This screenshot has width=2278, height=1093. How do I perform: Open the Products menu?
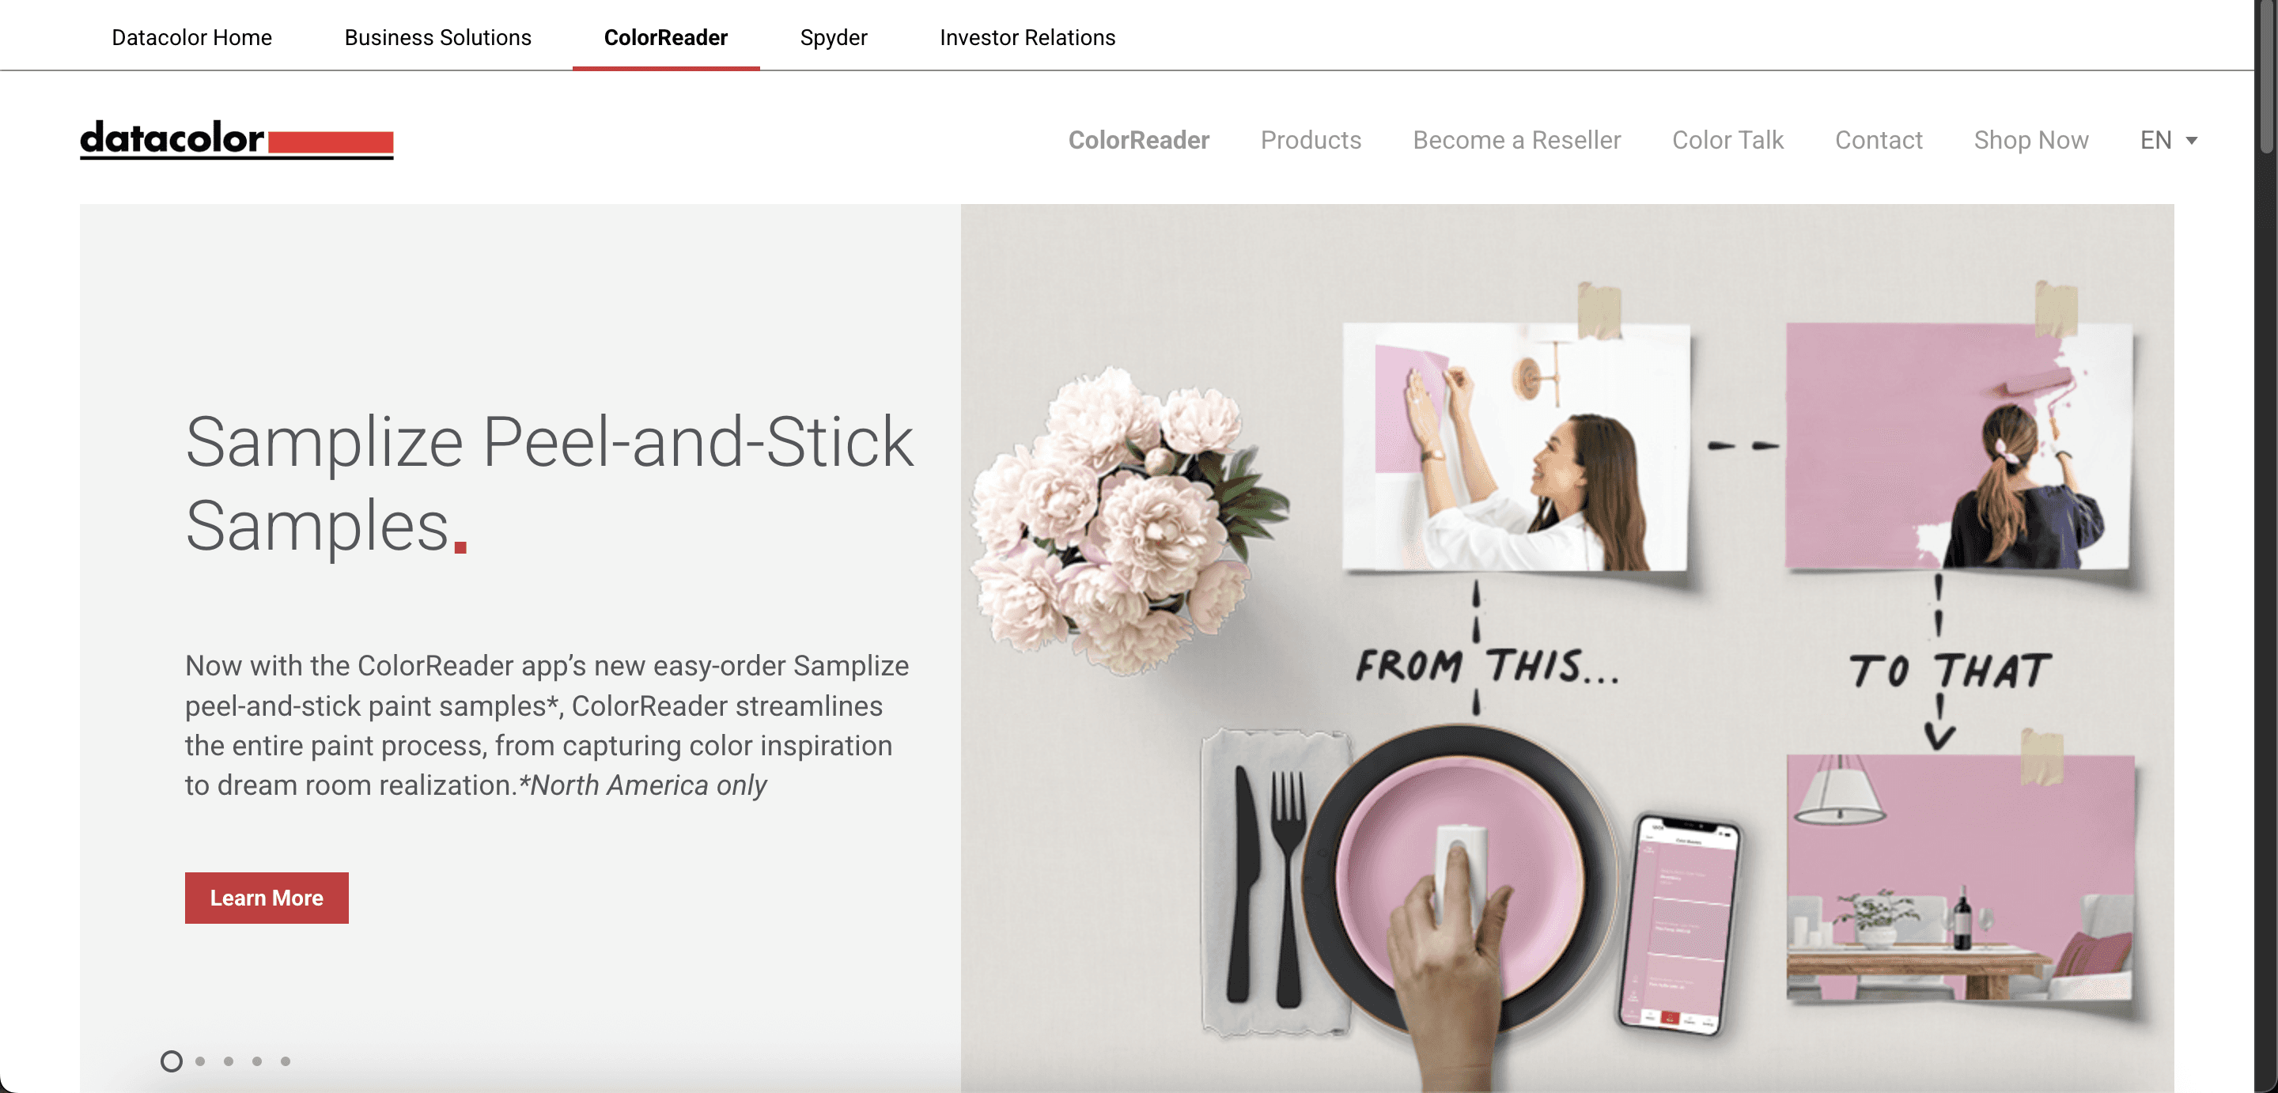point(1311,140)
